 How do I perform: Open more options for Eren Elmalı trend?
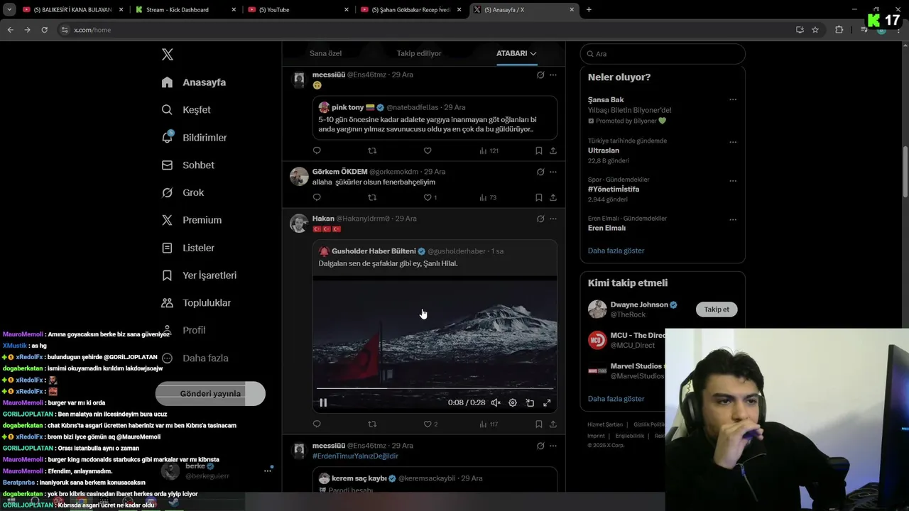(733, 220)
